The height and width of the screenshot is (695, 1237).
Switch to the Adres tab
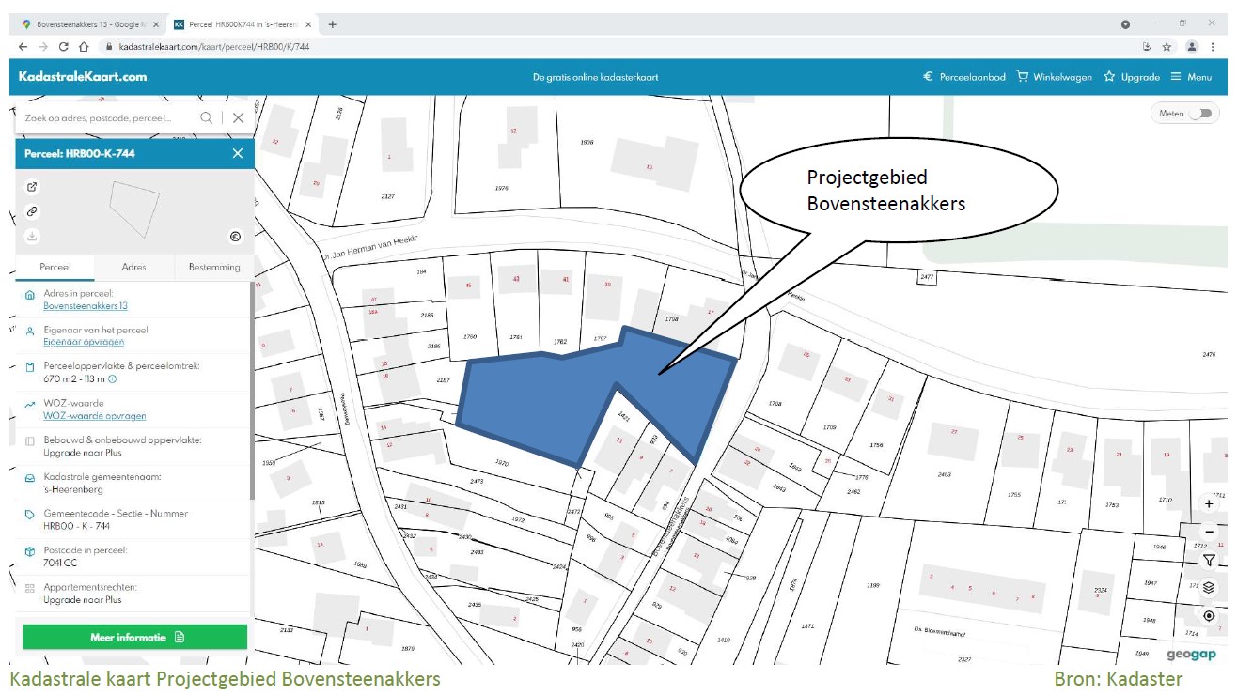click(x=134, y=267)
